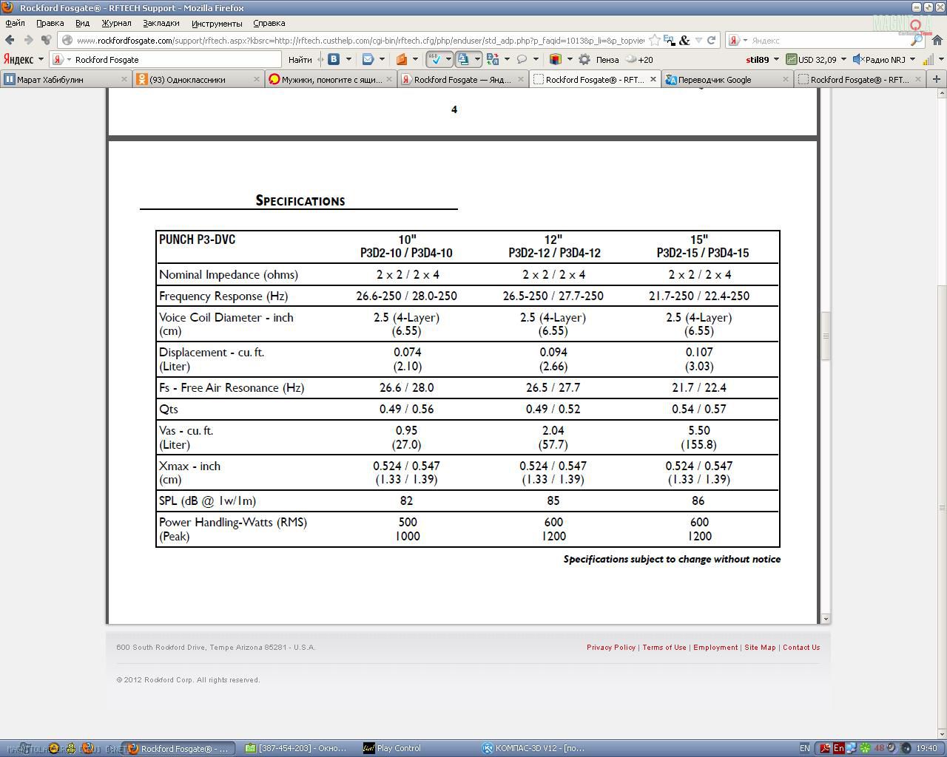This screenshot has height=757, width=947.
Task: Click the orange Yandex toolbar widget icon
Action: 402,59
